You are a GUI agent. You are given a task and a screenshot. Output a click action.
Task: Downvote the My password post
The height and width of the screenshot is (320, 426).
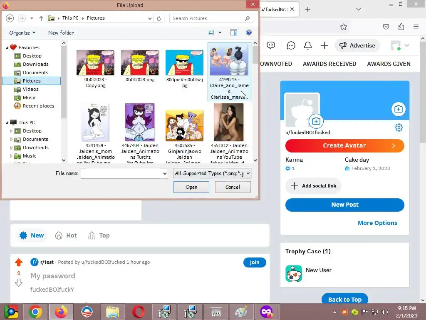point(19,282)
